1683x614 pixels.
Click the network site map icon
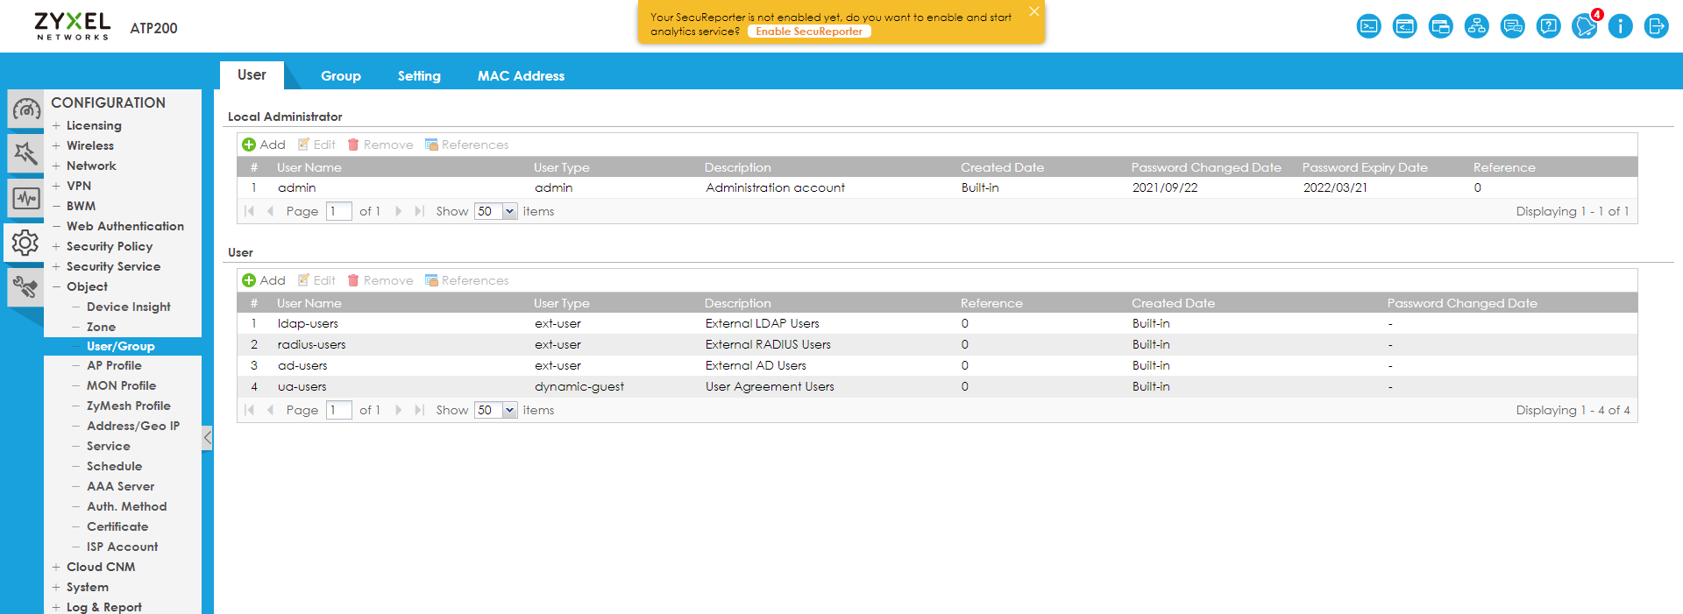pyautogui.click(x=1477, y=26)
